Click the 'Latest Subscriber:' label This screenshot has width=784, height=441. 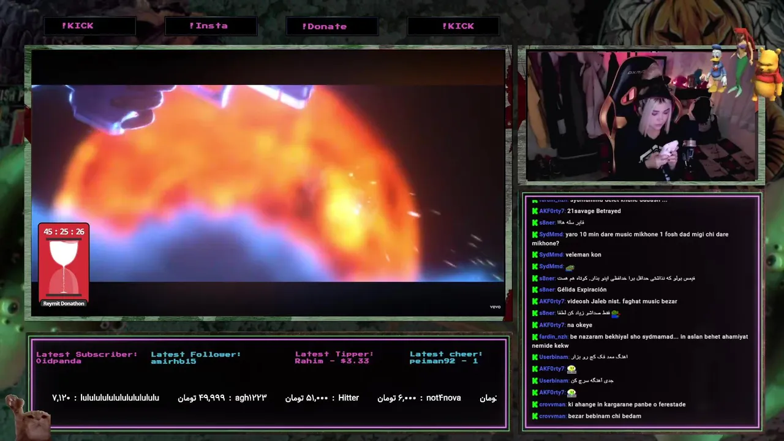click(x=87, y=354)
